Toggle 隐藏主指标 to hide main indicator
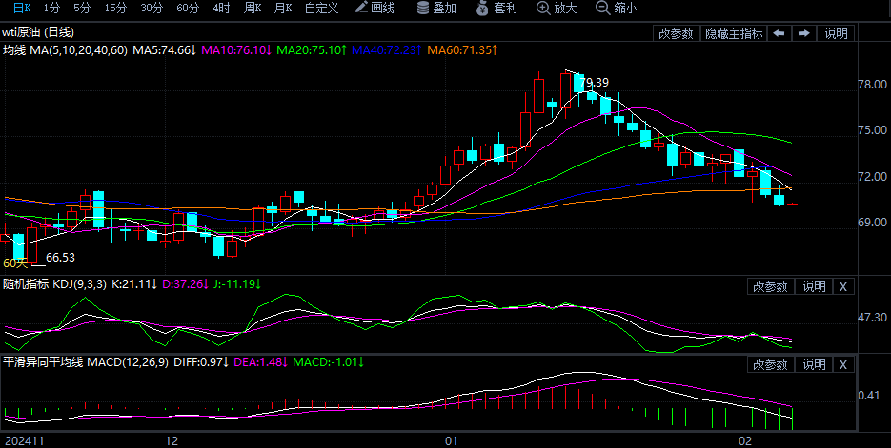 click(733, 33)
